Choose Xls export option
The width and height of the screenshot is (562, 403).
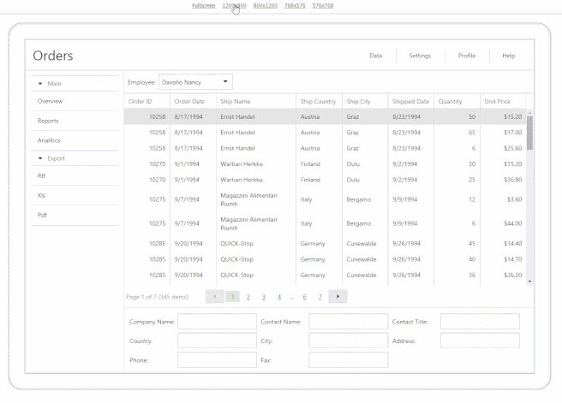point(41,195)
